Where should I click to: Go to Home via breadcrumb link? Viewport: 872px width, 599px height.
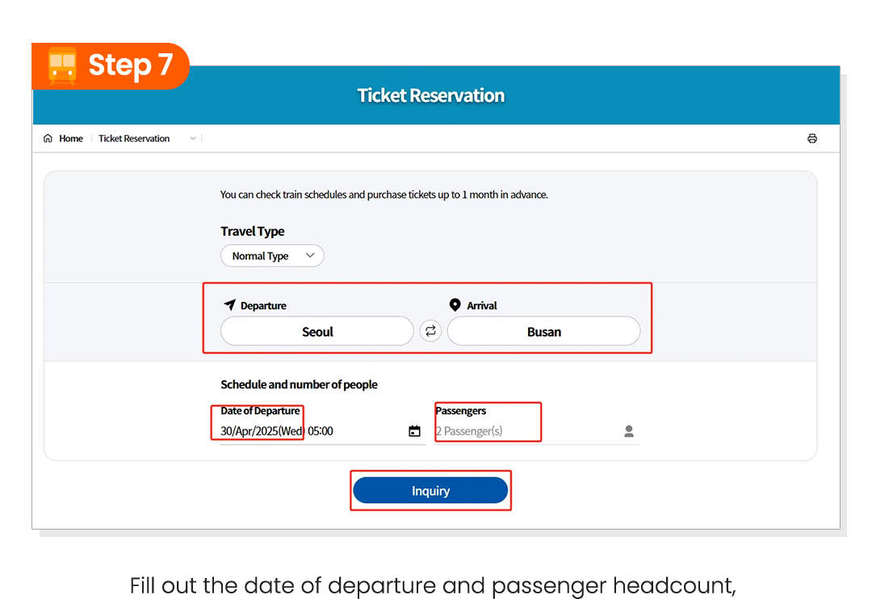pos(71,139)
